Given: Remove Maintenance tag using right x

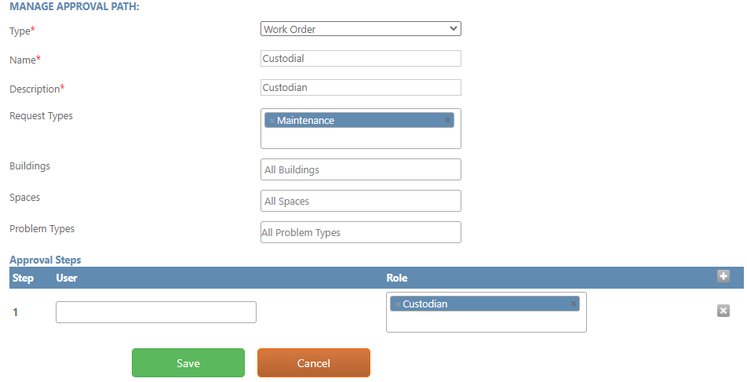Looking at the screenshot, I should pos(447,121).
